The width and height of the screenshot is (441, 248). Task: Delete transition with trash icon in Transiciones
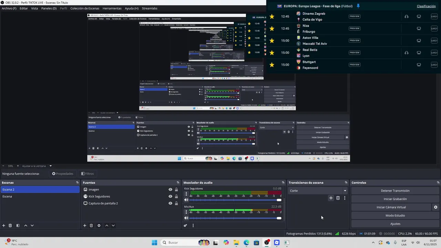coord(338,198)
